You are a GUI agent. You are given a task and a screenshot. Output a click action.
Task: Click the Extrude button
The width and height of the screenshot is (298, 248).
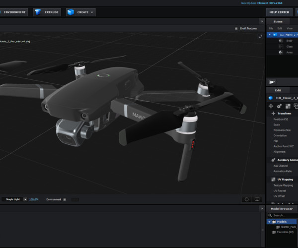(47, 12)
